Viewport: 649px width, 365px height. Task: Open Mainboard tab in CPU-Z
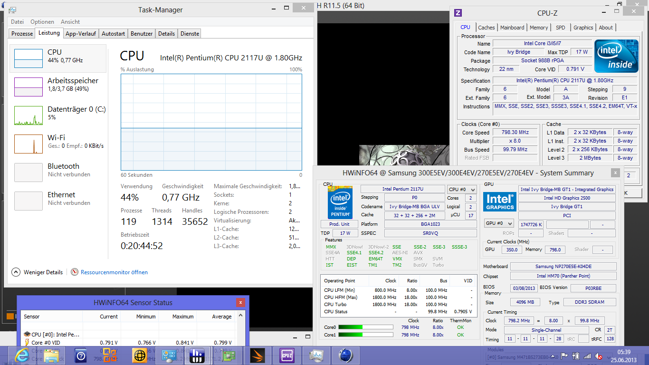tap(512, 28)
